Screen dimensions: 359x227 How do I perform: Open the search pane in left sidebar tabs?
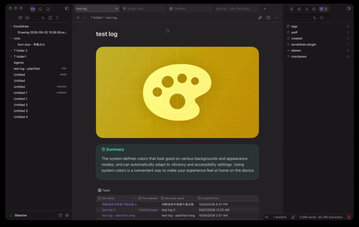[40, 9]
